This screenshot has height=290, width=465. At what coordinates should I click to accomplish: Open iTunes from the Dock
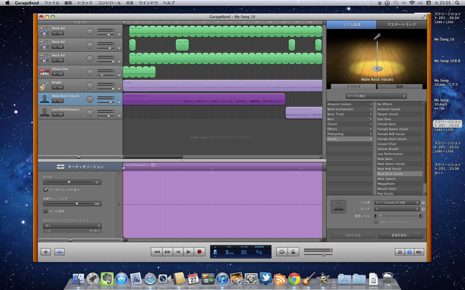[222, 279]
